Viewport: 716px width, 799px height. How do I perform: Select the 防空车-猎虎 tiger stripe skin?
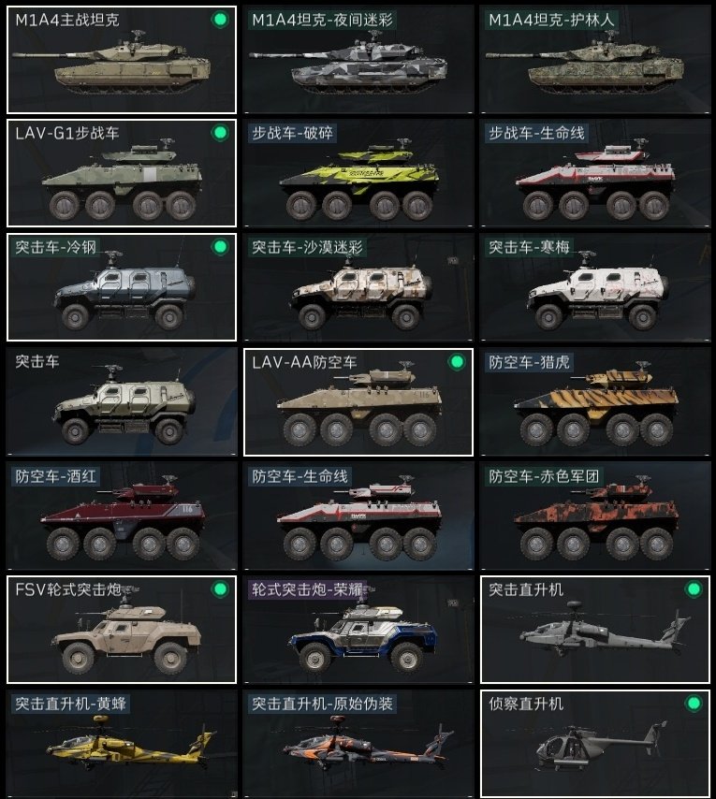(x=595, y=402)
